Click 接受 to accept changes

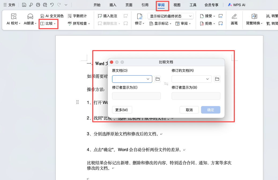207,16
